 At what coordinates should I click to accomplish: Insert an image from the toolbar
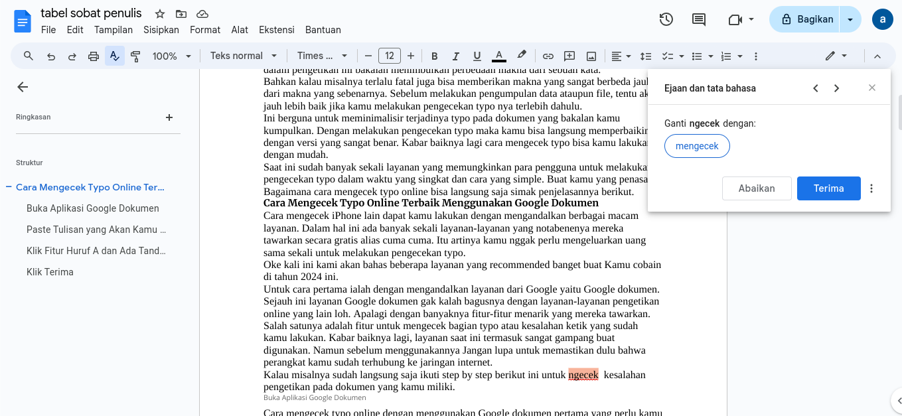[591, 56]
